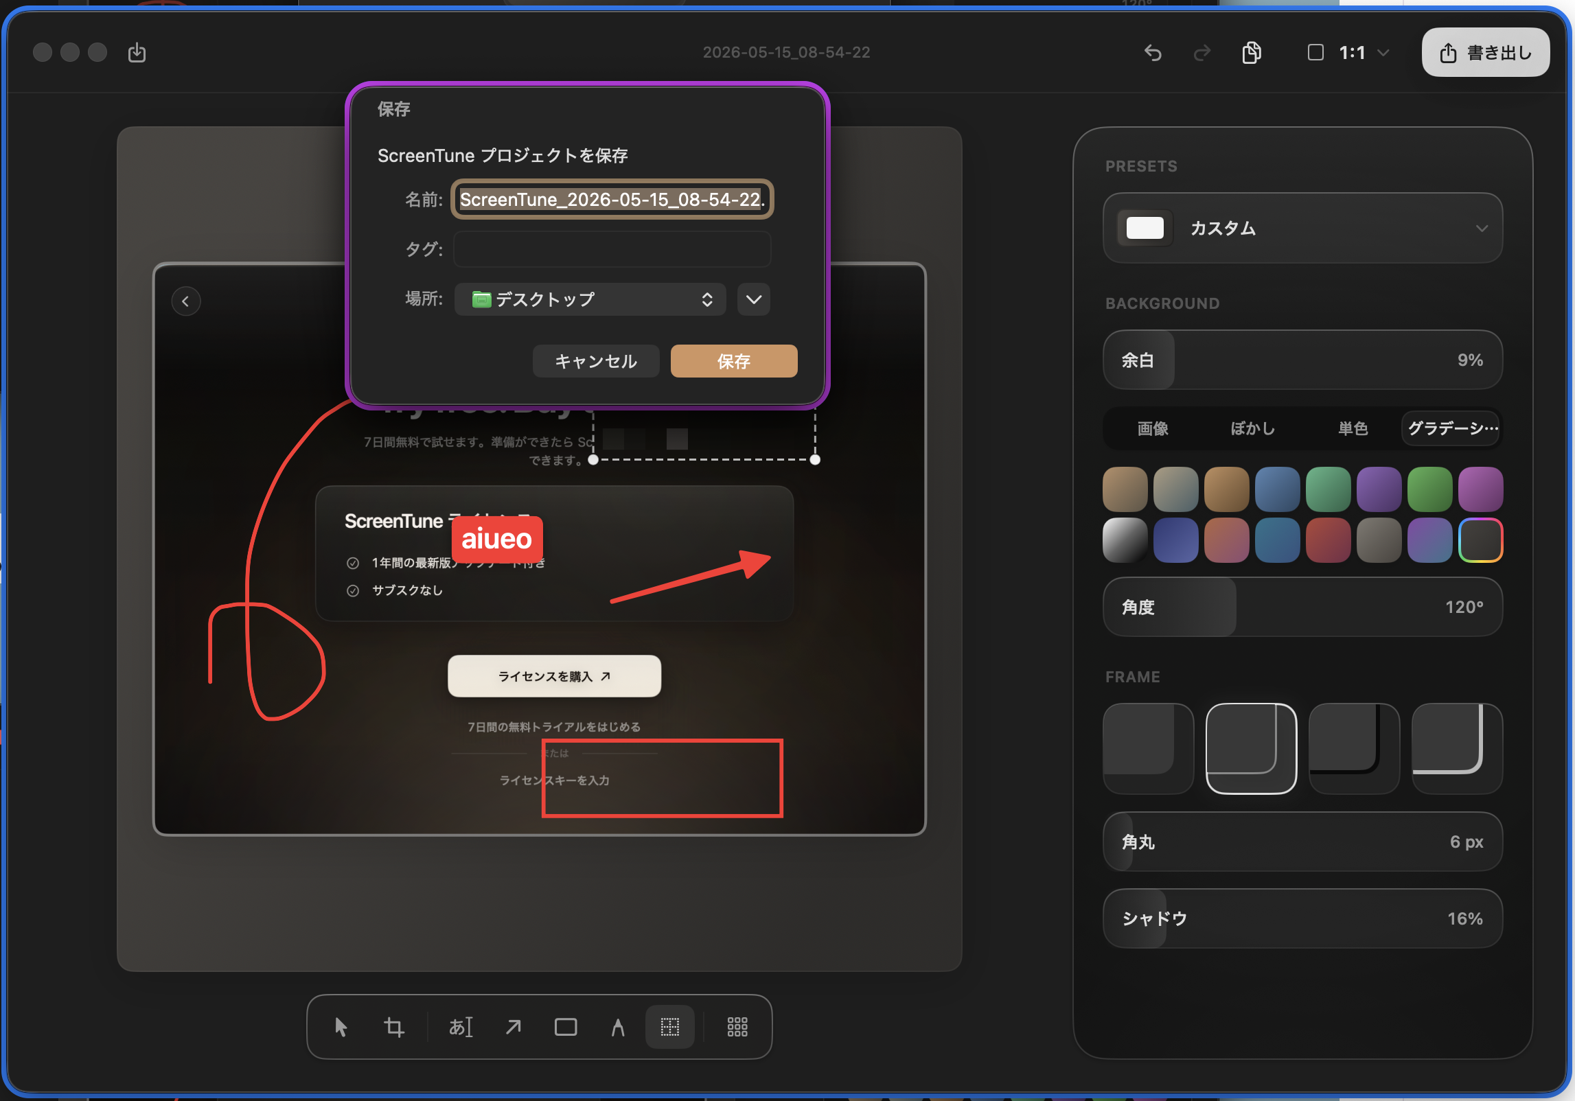This screenshot has width=1575, height=1101.
Task: Select the crop tool
Action: pos(393,1027)
